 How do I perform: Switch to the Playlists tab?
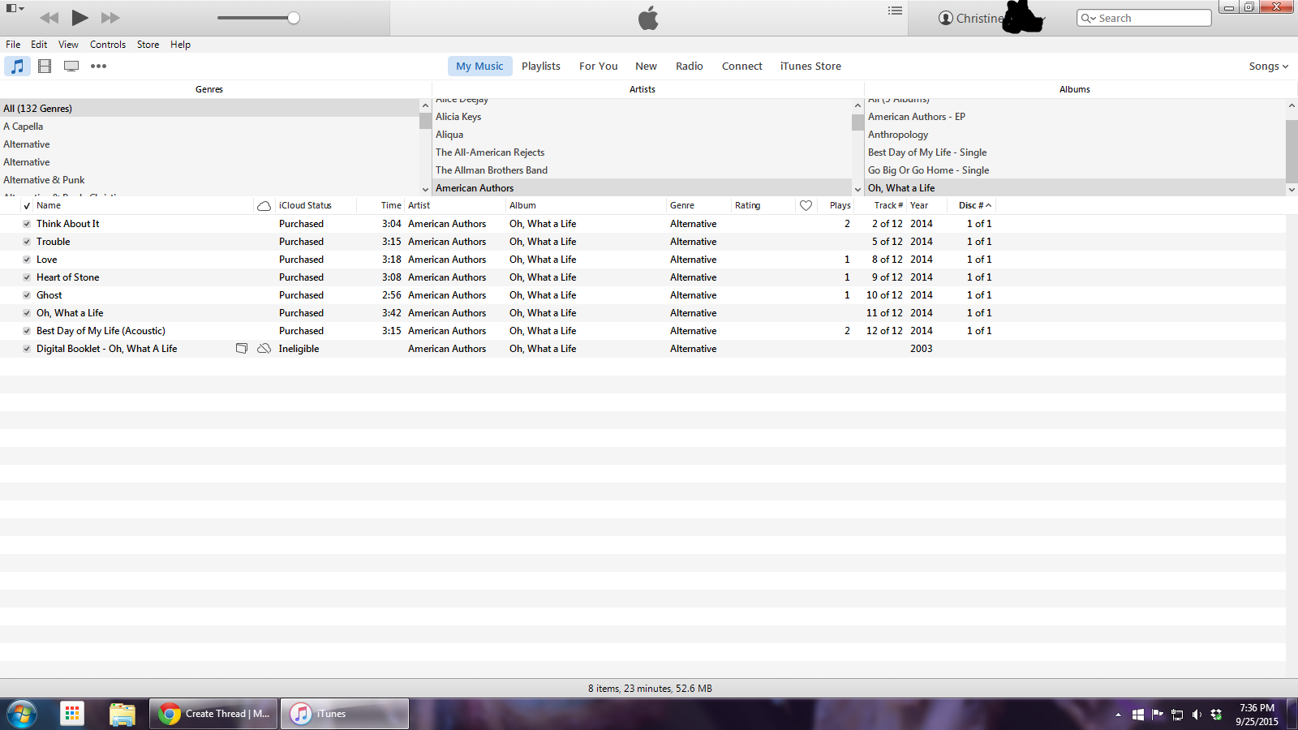click(541, 67)
